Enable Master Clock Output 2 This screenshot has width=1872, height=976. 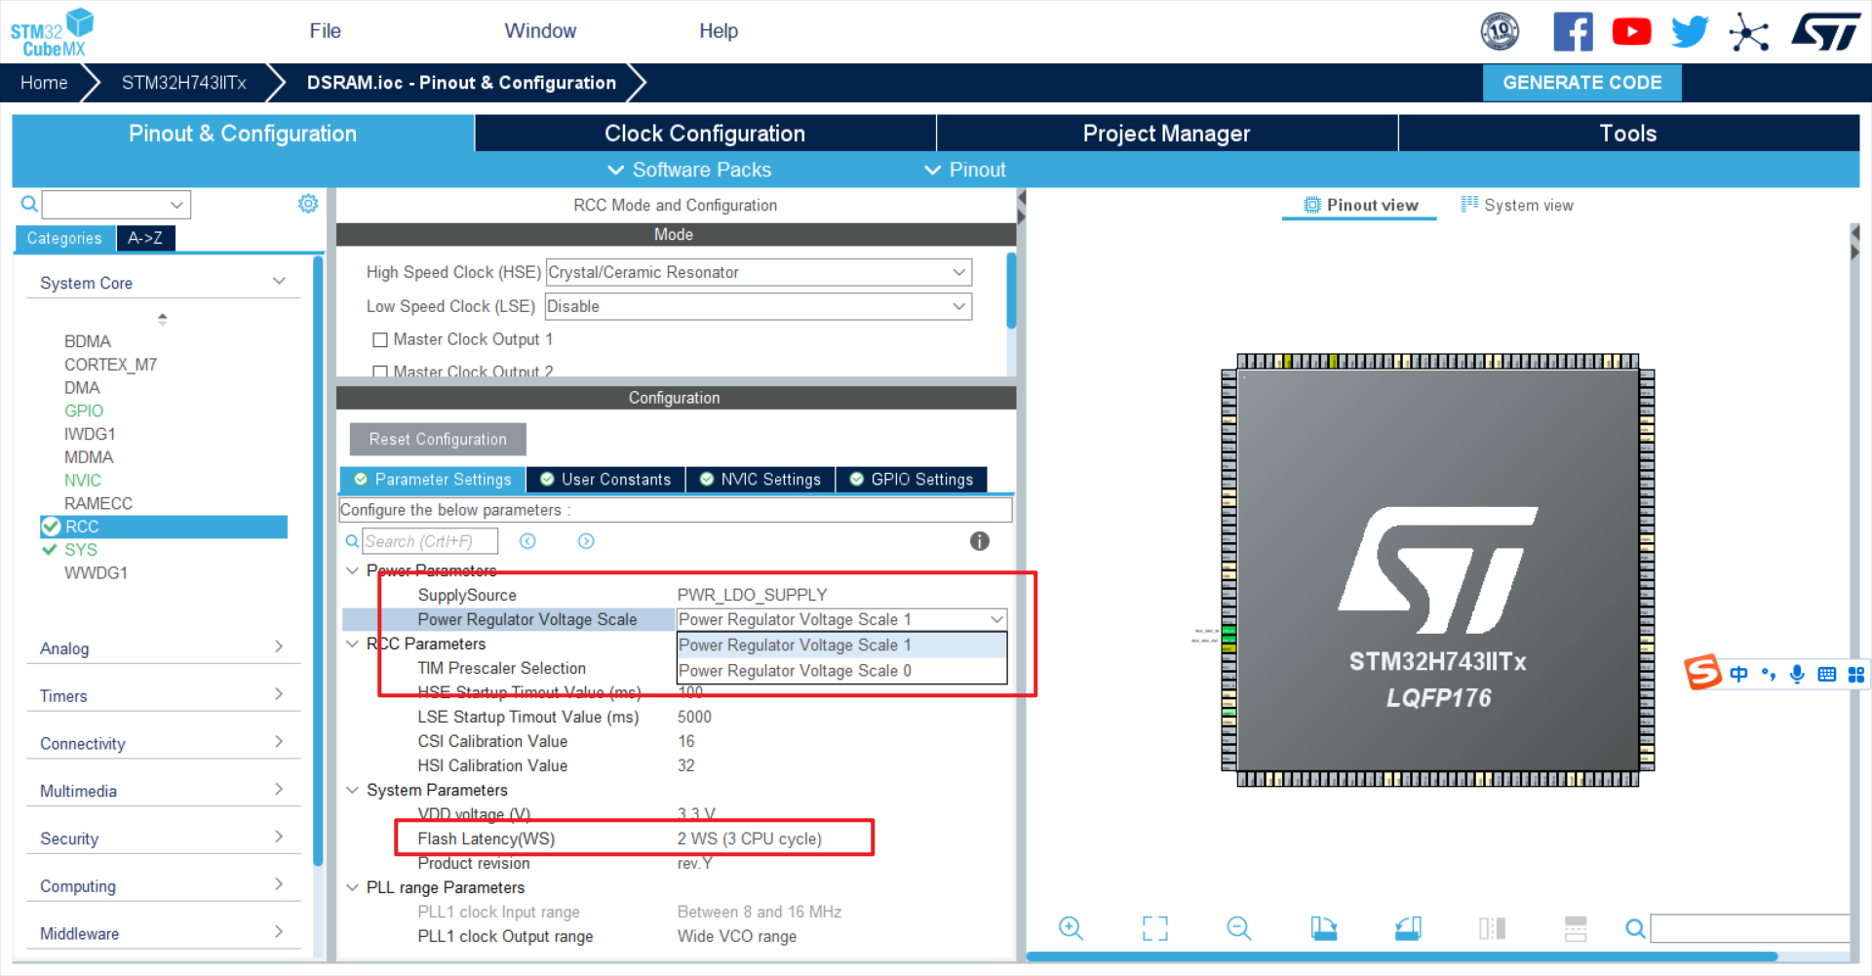pyautogui.click(x=380, y=371)
